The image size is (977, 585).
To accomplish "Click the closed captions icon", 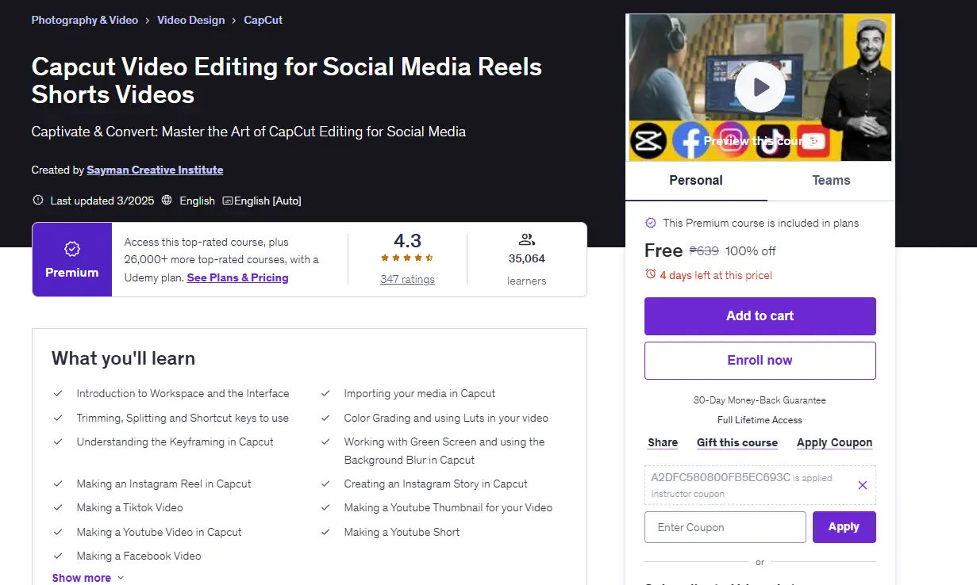I will coord(228,201).
